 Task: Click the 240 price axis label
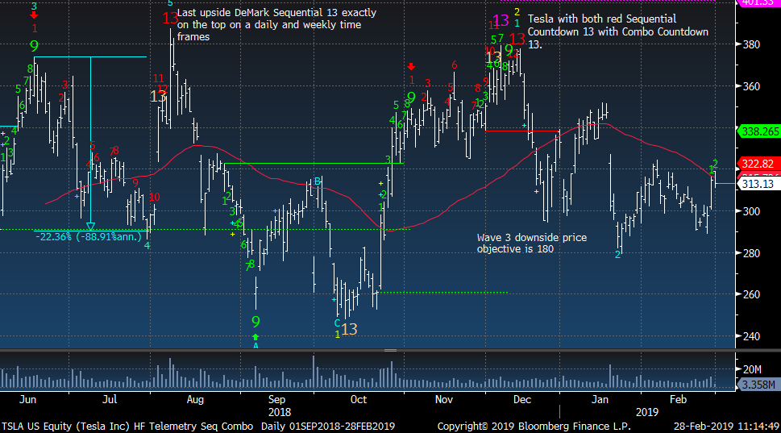(x=751, y=336)
